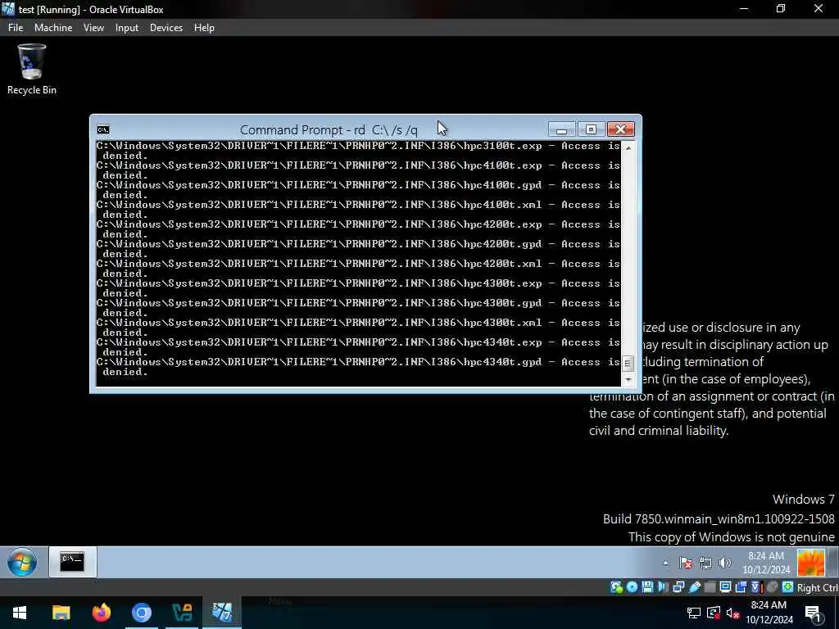Image resolution: width=839 pixels, height=629 pixels.
Task: Click line containing hpc3100t.exp
Action: tap(358, 146)
